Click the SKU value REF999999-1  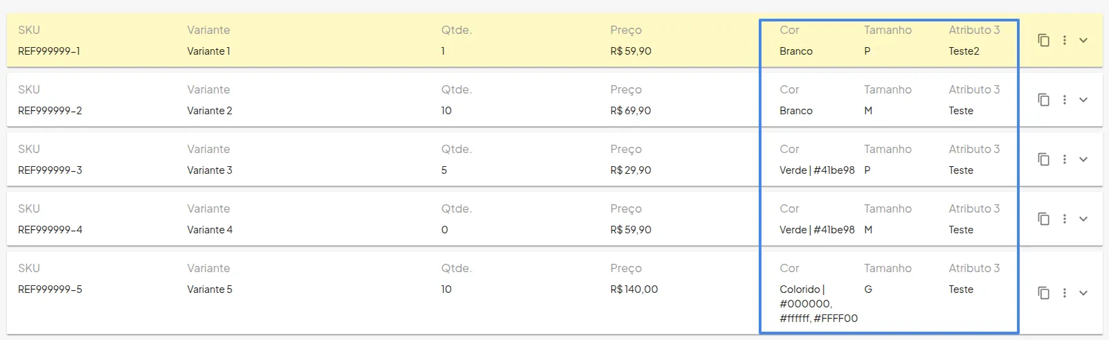[49, 51]
